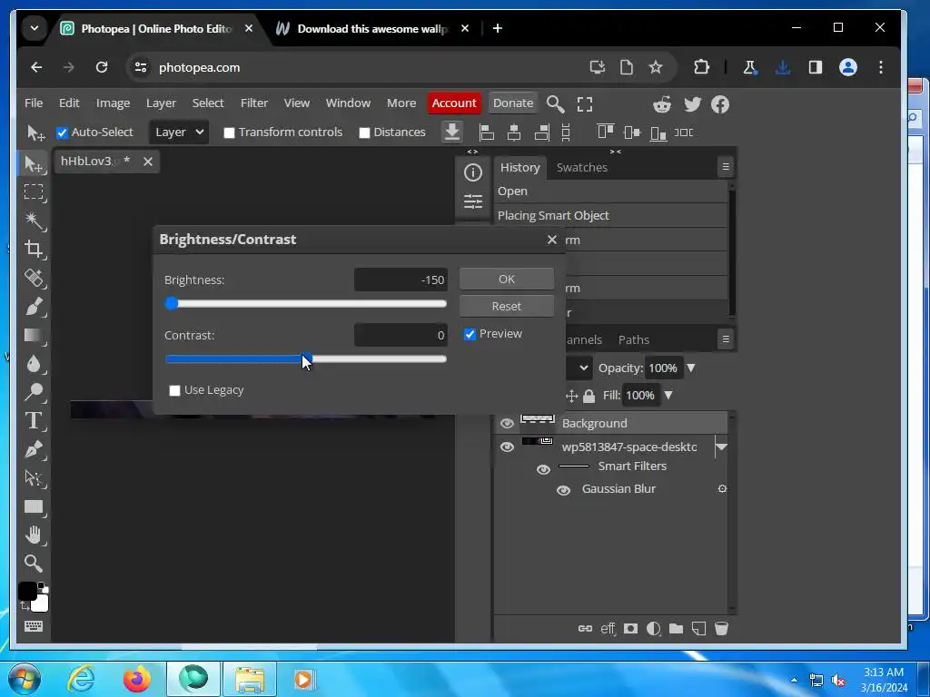The width and height of the screenshot is (930, 697).
Task: Uncheck the Preview checkbox
Action: pyautogui.click(x=470, y=334)
